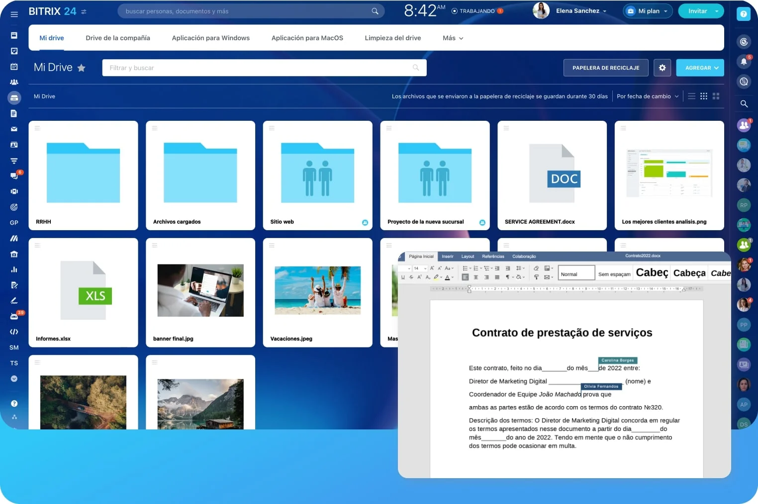This screenshot has height=504, width=758.
Task: Switch to large tile view
Action: click(716, 96)
